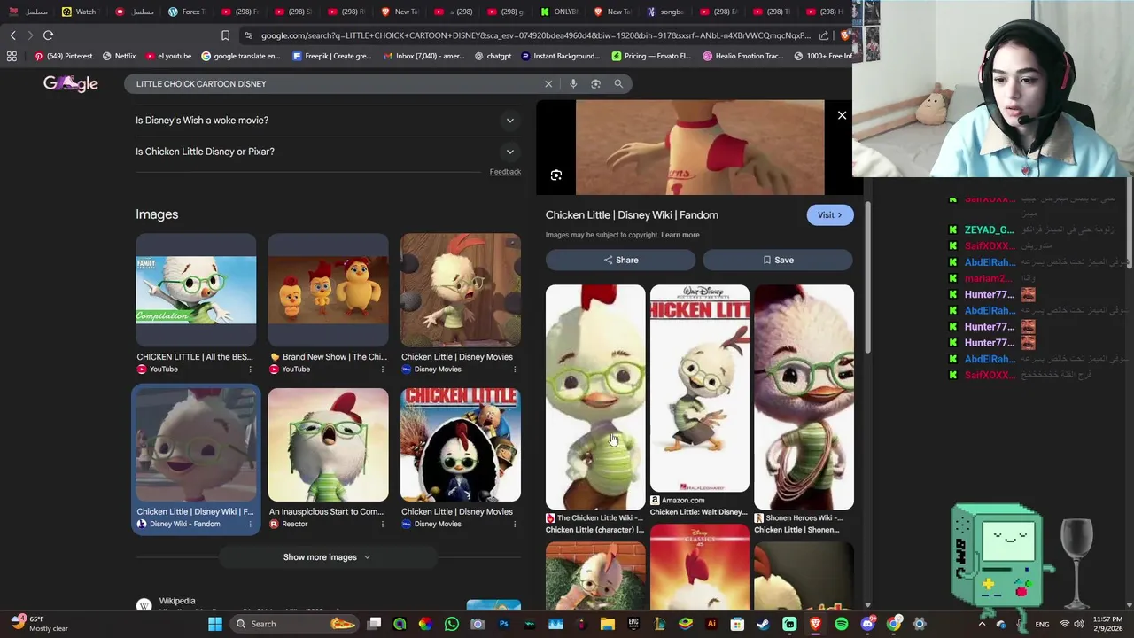Click the Feedback link
This screenshot has height=638, width=1134.
click(505, 172)
